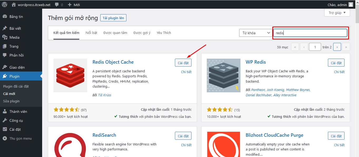Open the Từ khóa search filter dropdown

[x=255, y=33]
